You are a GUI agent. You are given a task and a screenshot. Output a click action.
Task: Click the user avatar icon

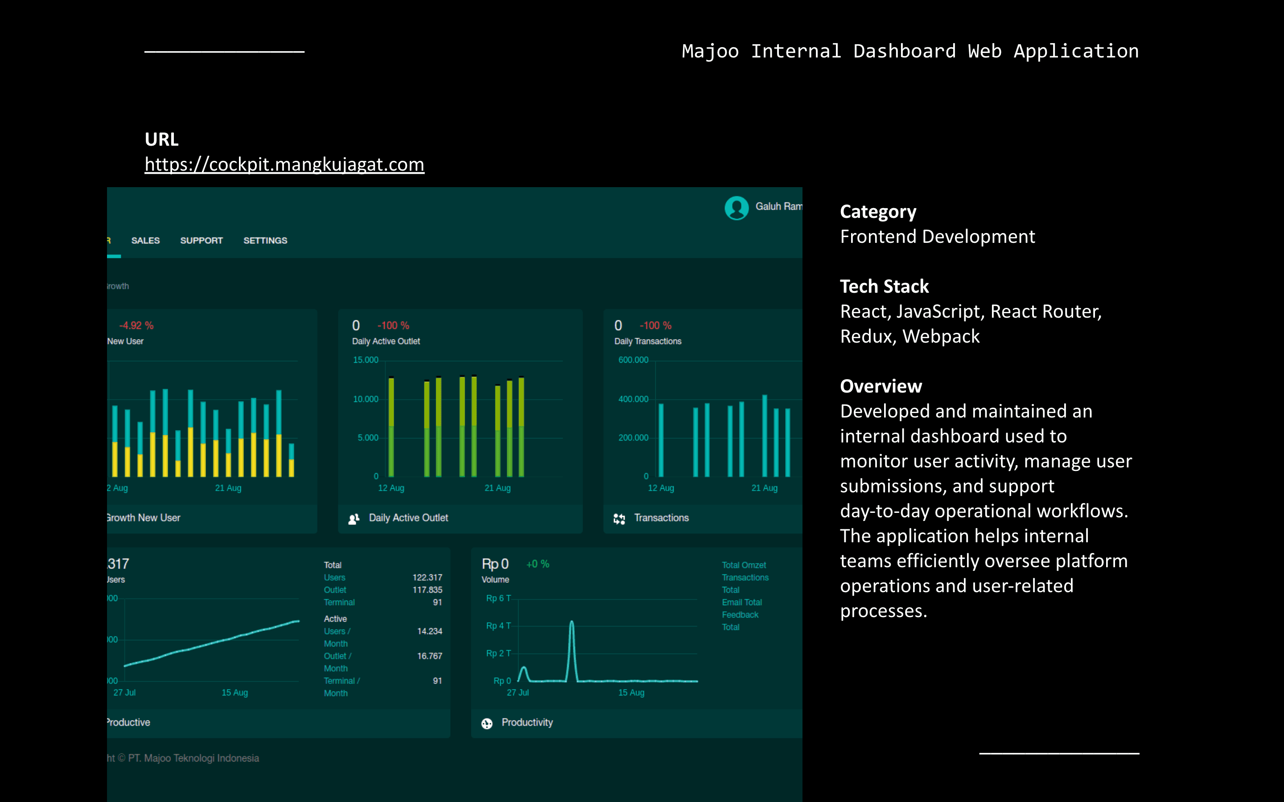pyautogui.click(x=737, y=207)
